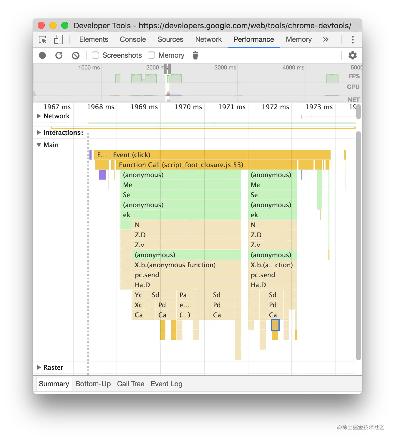Enable the Screenshots checkbox
Viewport: 395px width, 441px height.
click(95, 55)
